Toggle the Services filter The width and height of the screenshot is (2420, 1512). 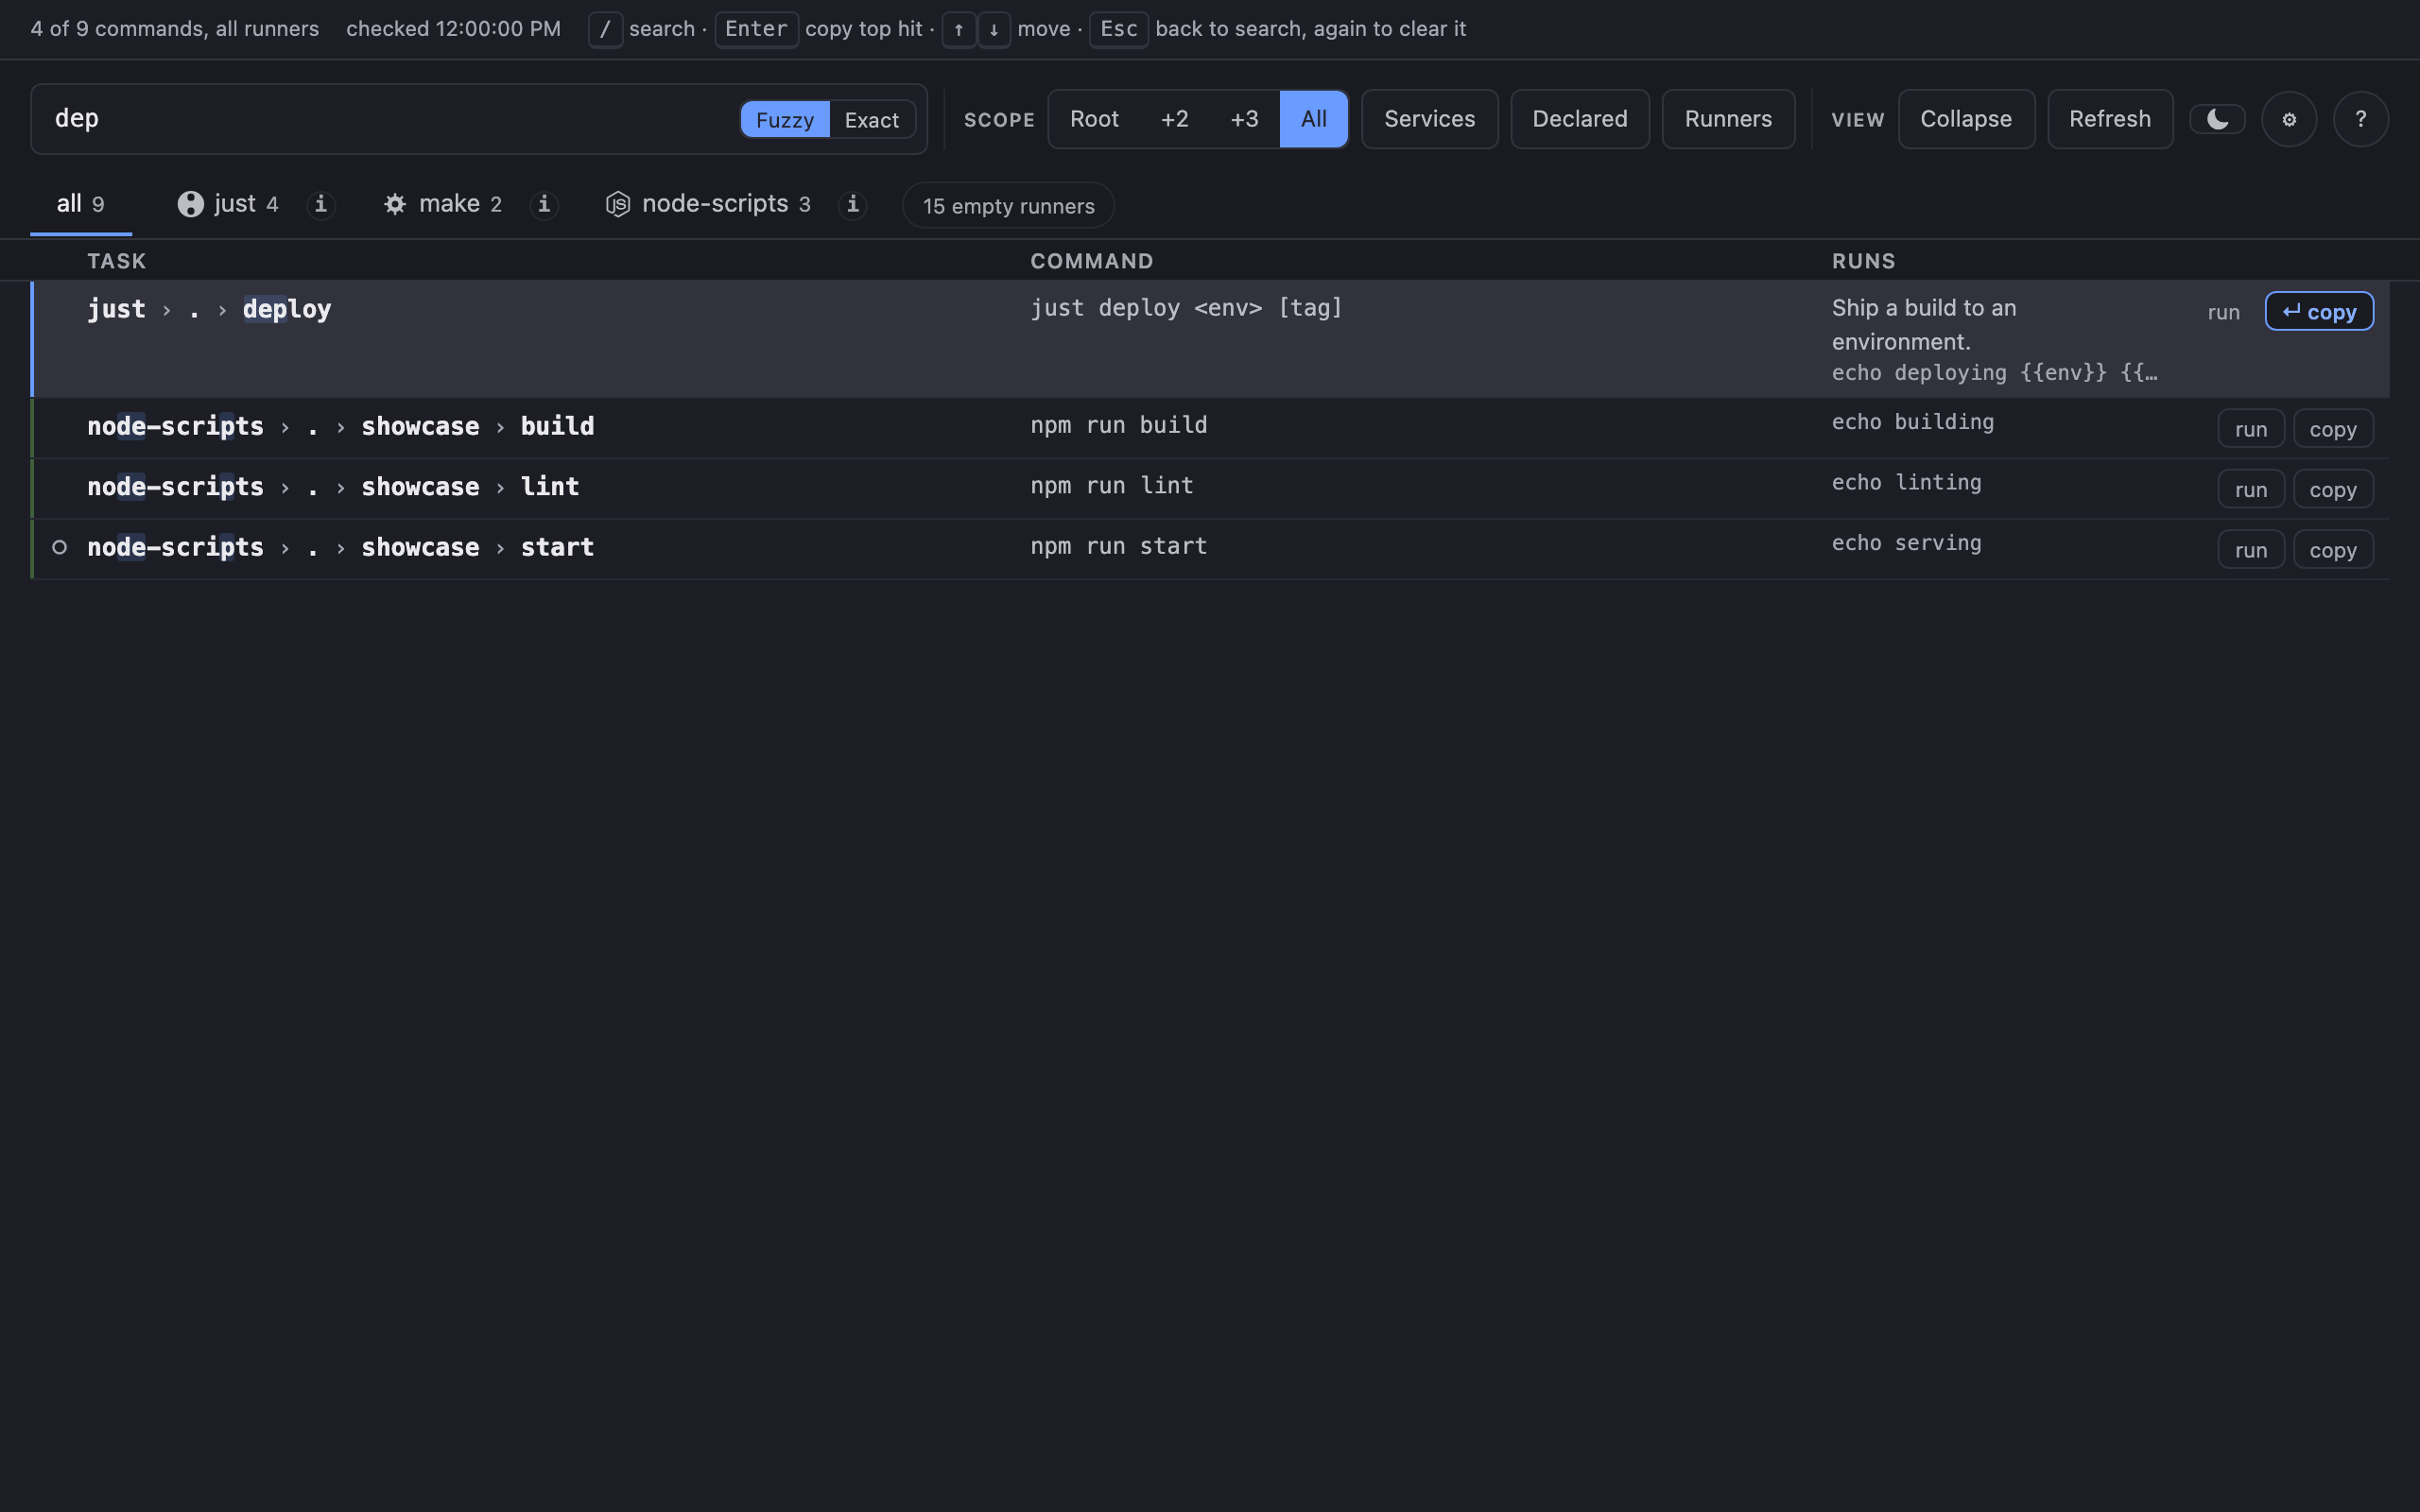pyautogui.click(x=1429, y=119)
